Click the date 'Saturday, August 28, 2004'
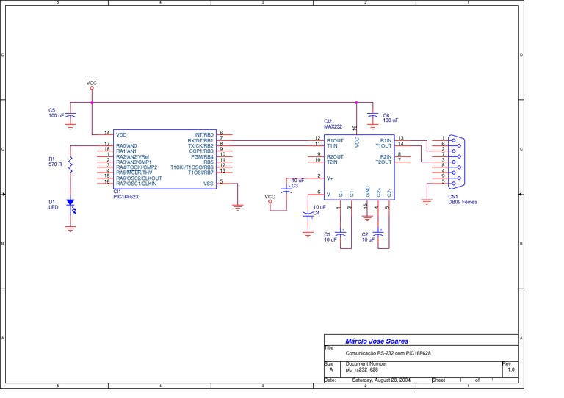The image size is (564, 398). coord(381,380)
